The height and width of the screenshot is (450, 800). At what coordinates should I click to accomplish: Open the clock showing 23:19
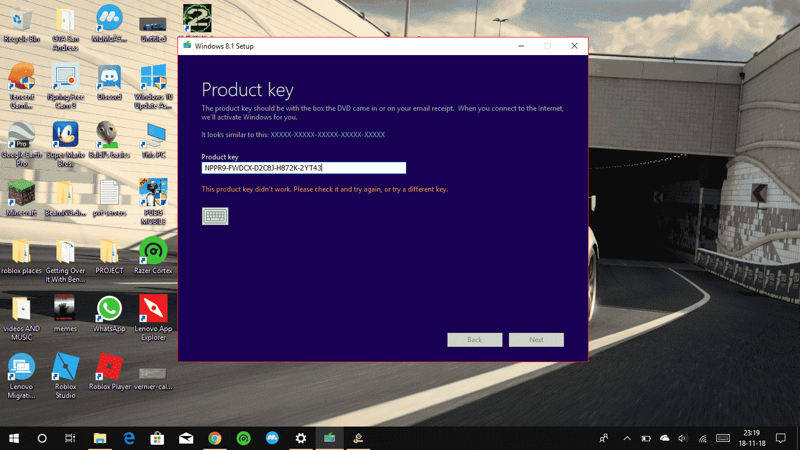click(x=750, y=438)
